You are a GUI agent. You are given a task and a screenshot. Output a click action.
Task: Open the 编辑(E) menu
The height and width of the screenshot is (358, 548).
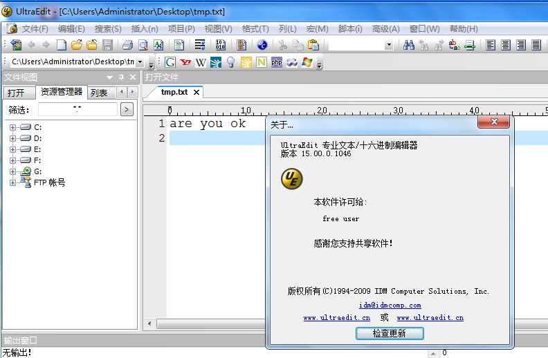[71, 28]
